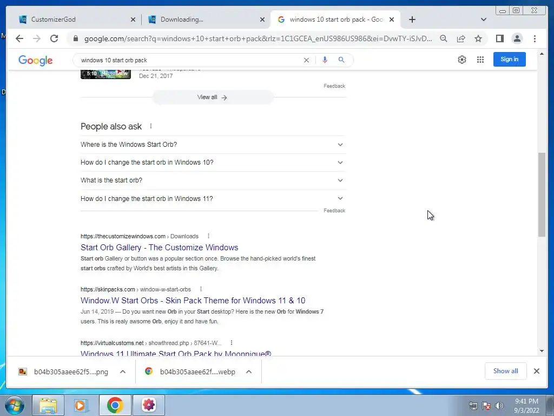Bookmark this tab with the star
Image resolution: width=554 pixels, height=416 pixels.
tap(478, 38)
